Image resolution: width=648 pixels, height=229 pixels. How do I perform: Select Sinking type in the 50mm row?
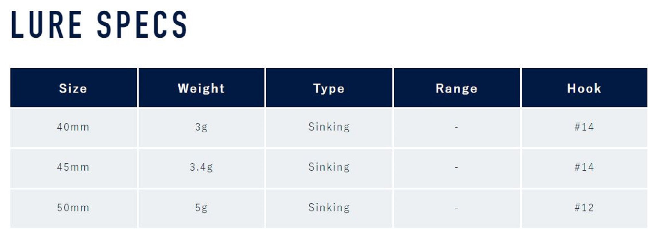[329, 208]
